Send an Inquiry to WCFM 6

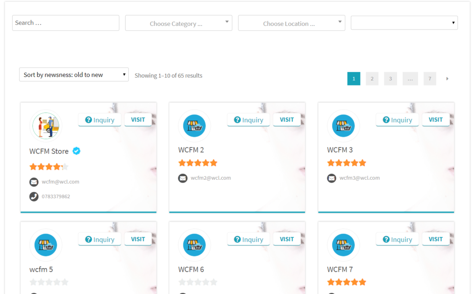[x=249, y=239]
